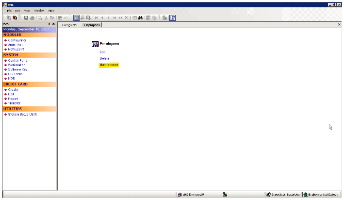Click the Delete employee link
The width and height of the screenshot is (344, 200).
104,58
